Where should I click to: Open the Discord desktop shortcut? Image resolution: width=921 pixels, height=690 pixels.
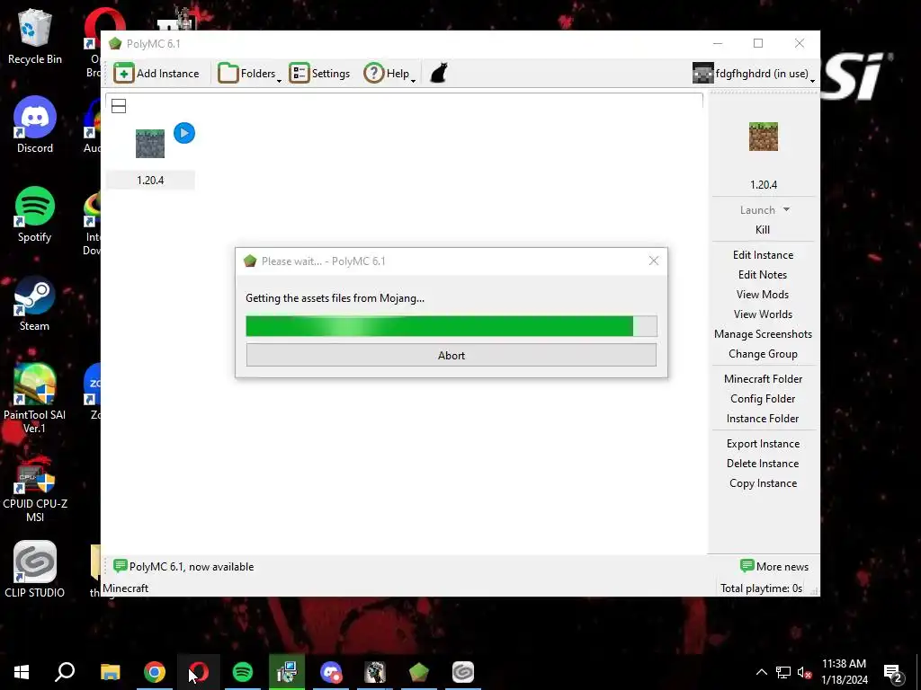point(35,125)
